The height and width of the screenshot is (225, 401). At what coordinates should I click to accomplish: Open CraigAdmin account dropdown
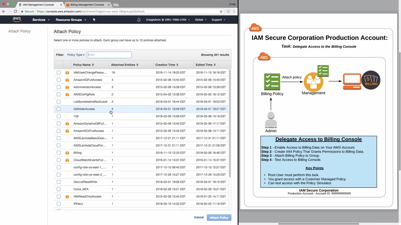coord(168,20)
